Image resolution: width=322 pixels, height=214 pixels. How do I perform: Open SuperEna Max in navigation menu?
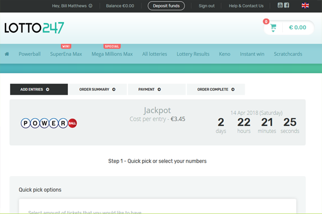pyautogui.click(x=66, y=54)
